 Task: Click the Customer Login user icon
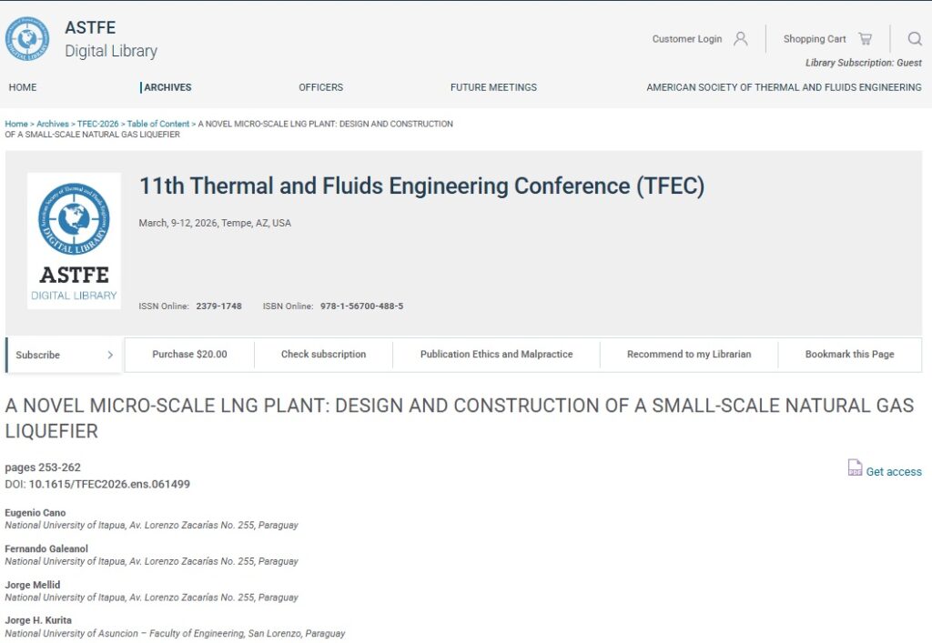(x=740, y=39)
